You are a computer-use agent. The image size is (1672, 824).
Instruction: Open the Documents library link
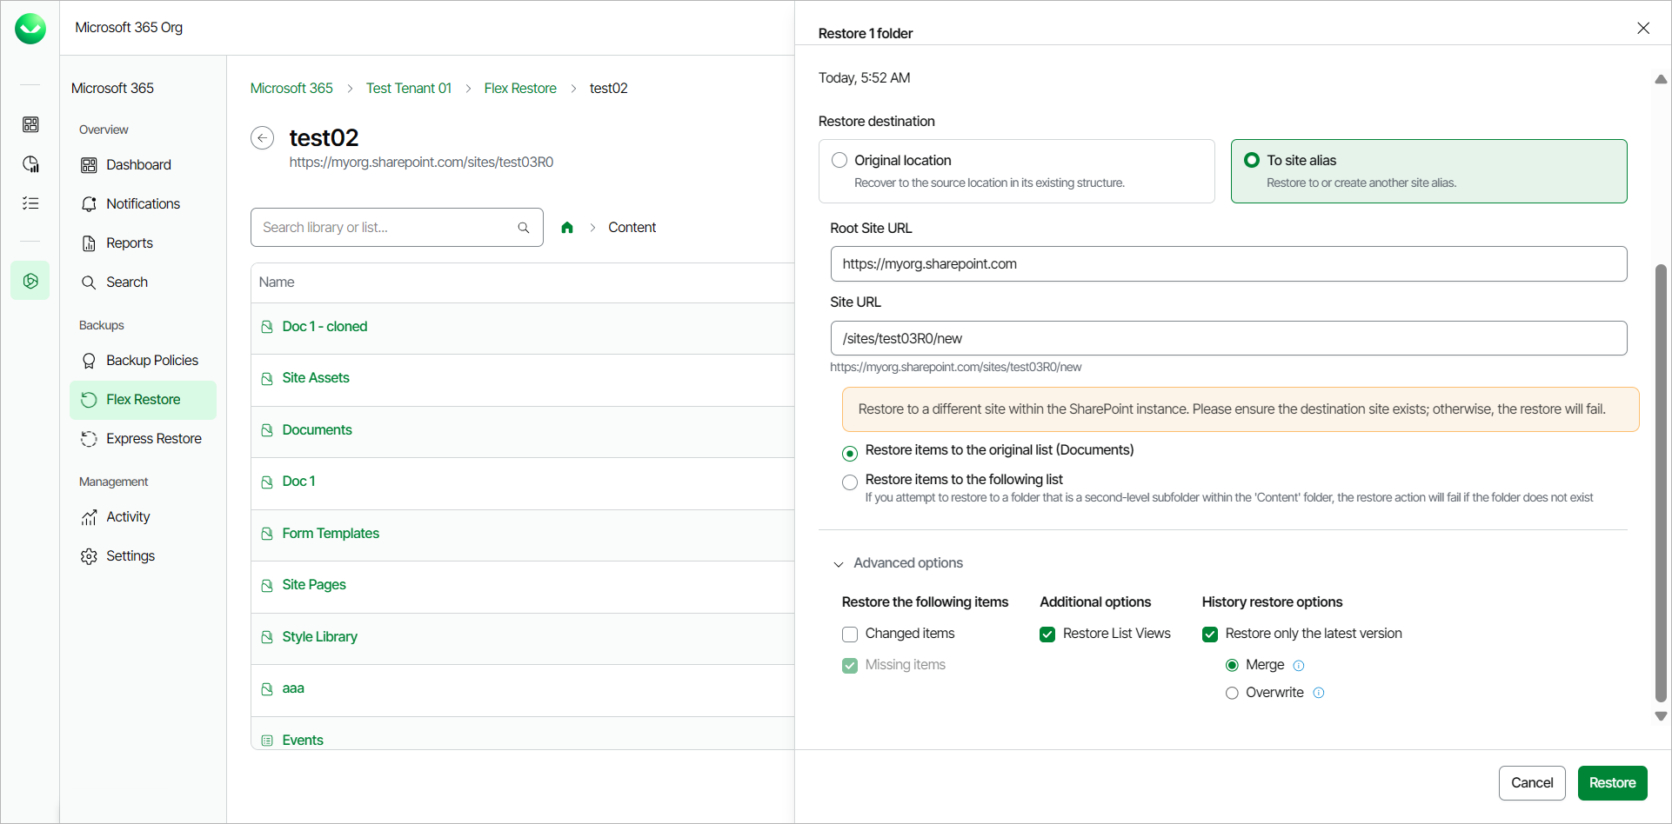click(x=317, y=430)
